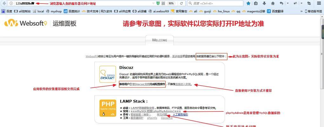The width and height of the screenshot is (324, 127).
Task: Open site information icon in address bar
Action: pyautogui.click(x=11, y=3)
